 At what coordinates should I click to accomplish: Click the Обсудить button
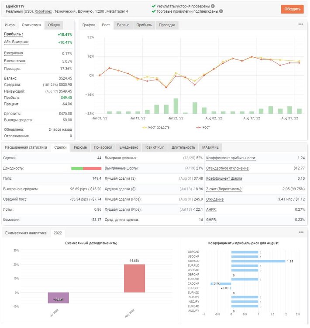tap(292, 9)
